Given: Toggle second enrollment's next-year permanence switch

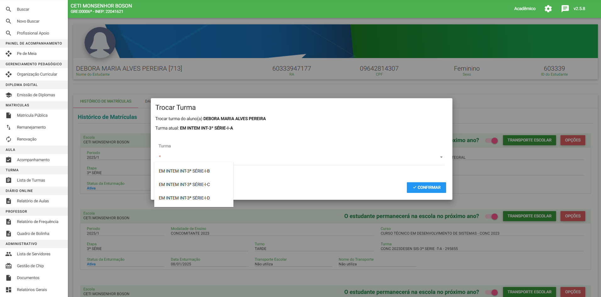Looking at the screenshot, I should coord(492,216).
